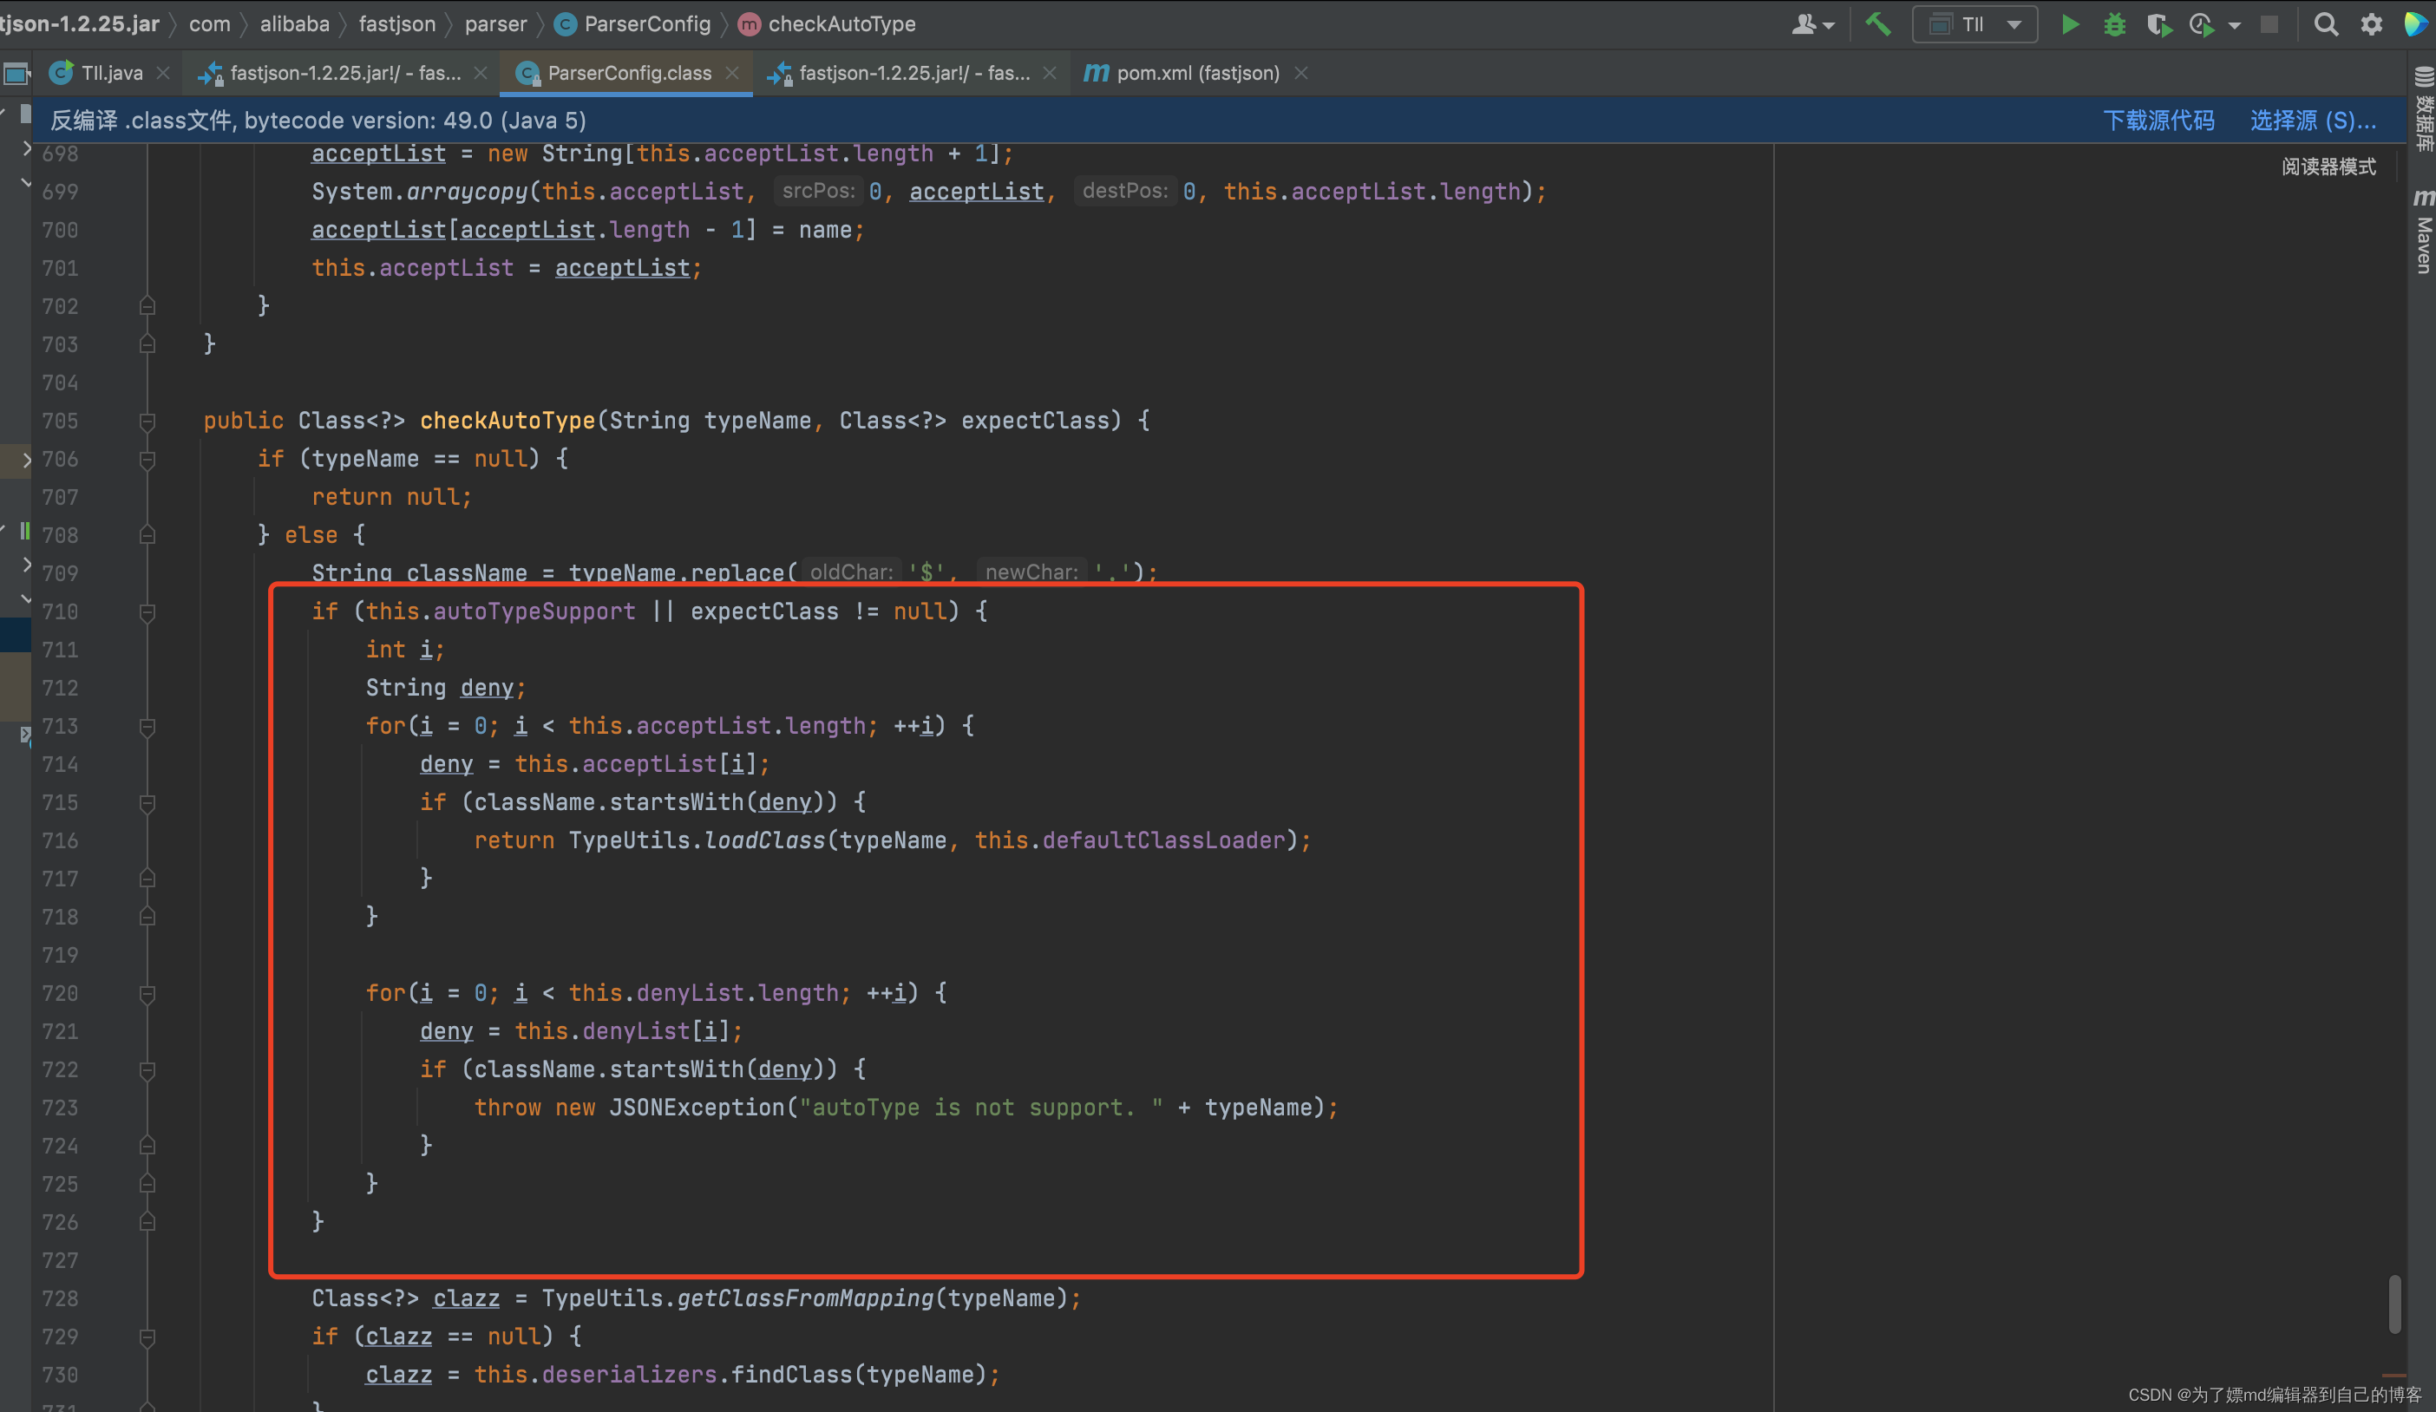Collapse the autoTypeSupport if fold at line 710

147,612
